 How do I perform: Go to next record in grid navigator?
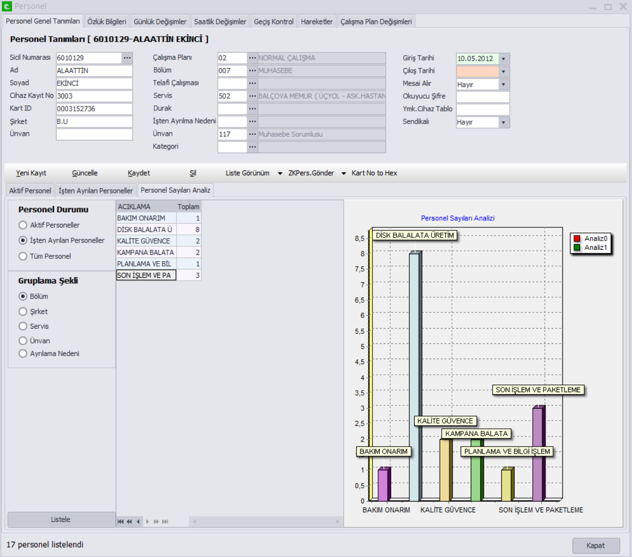pyautogui.click(x=148, y=521)
